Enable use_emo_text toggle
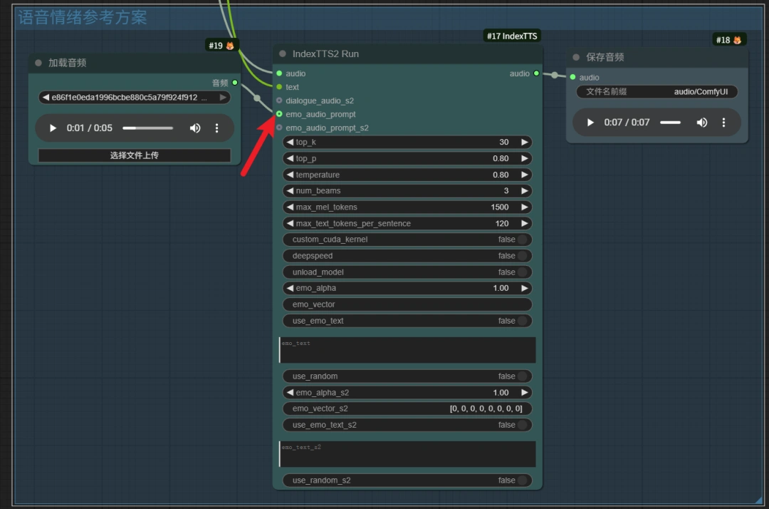This screenshot has width=769, height=509. coord(407,321)
